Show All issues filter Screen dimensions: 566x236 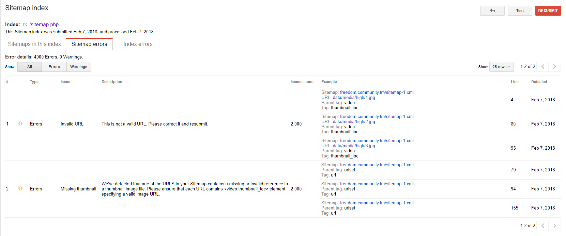click(30, 67)
